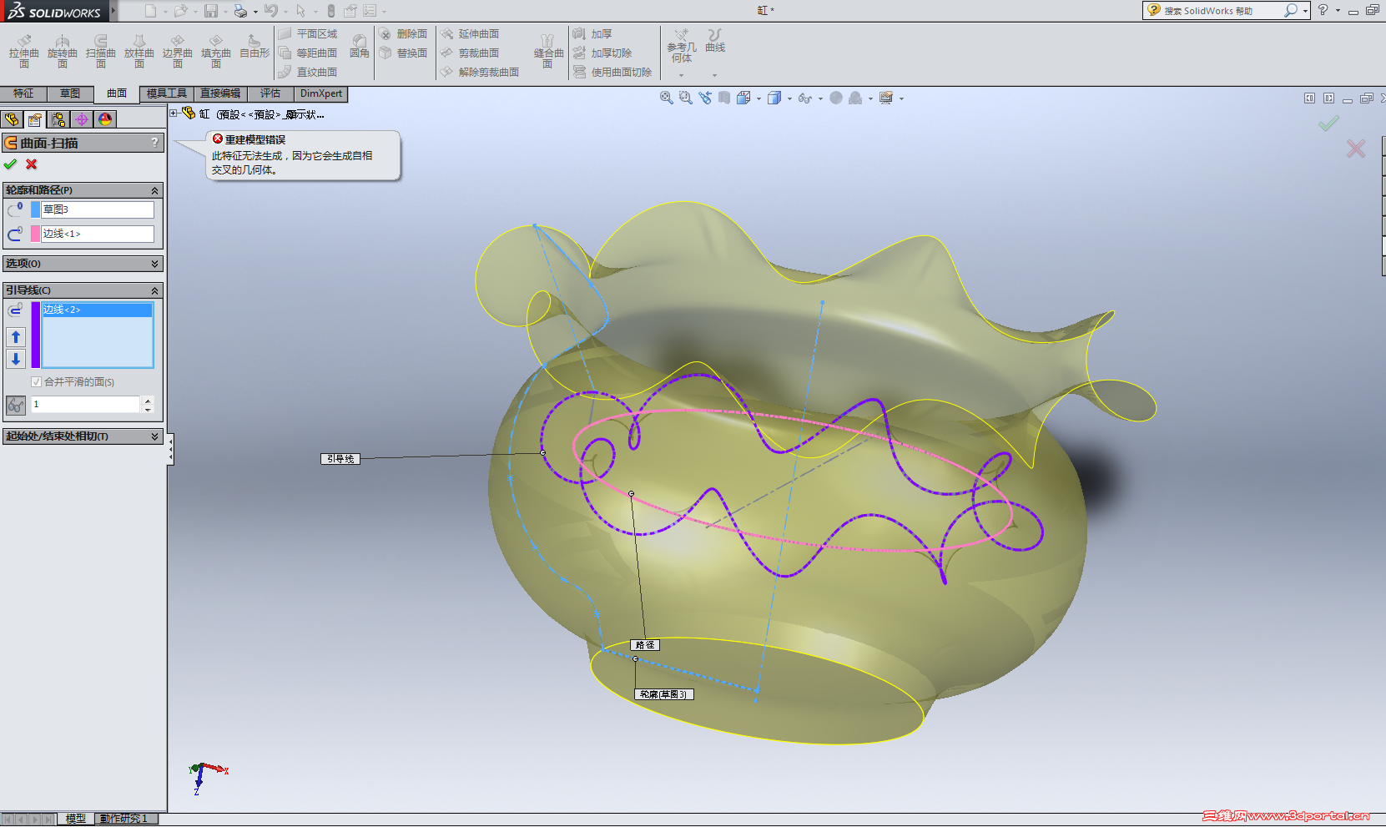Expand the 缸 part tree node
The image size is (1386, 827).
pyautogui.click(x=174, y=113)
